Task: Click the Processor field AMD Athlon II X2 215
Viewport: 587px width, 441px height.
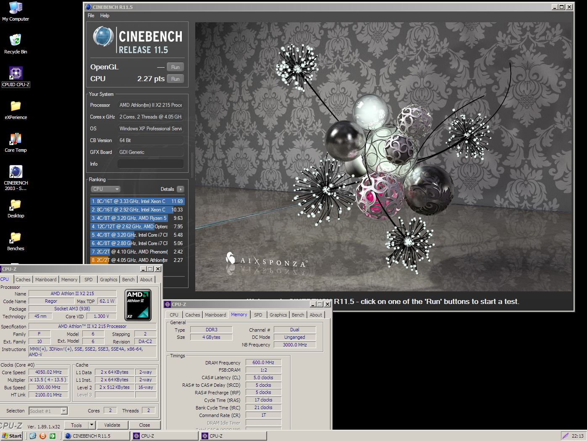Action: pos(151,105)
